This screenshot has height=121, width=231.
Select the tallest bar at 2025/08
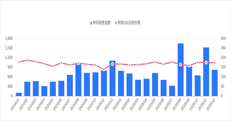point(181,70)
